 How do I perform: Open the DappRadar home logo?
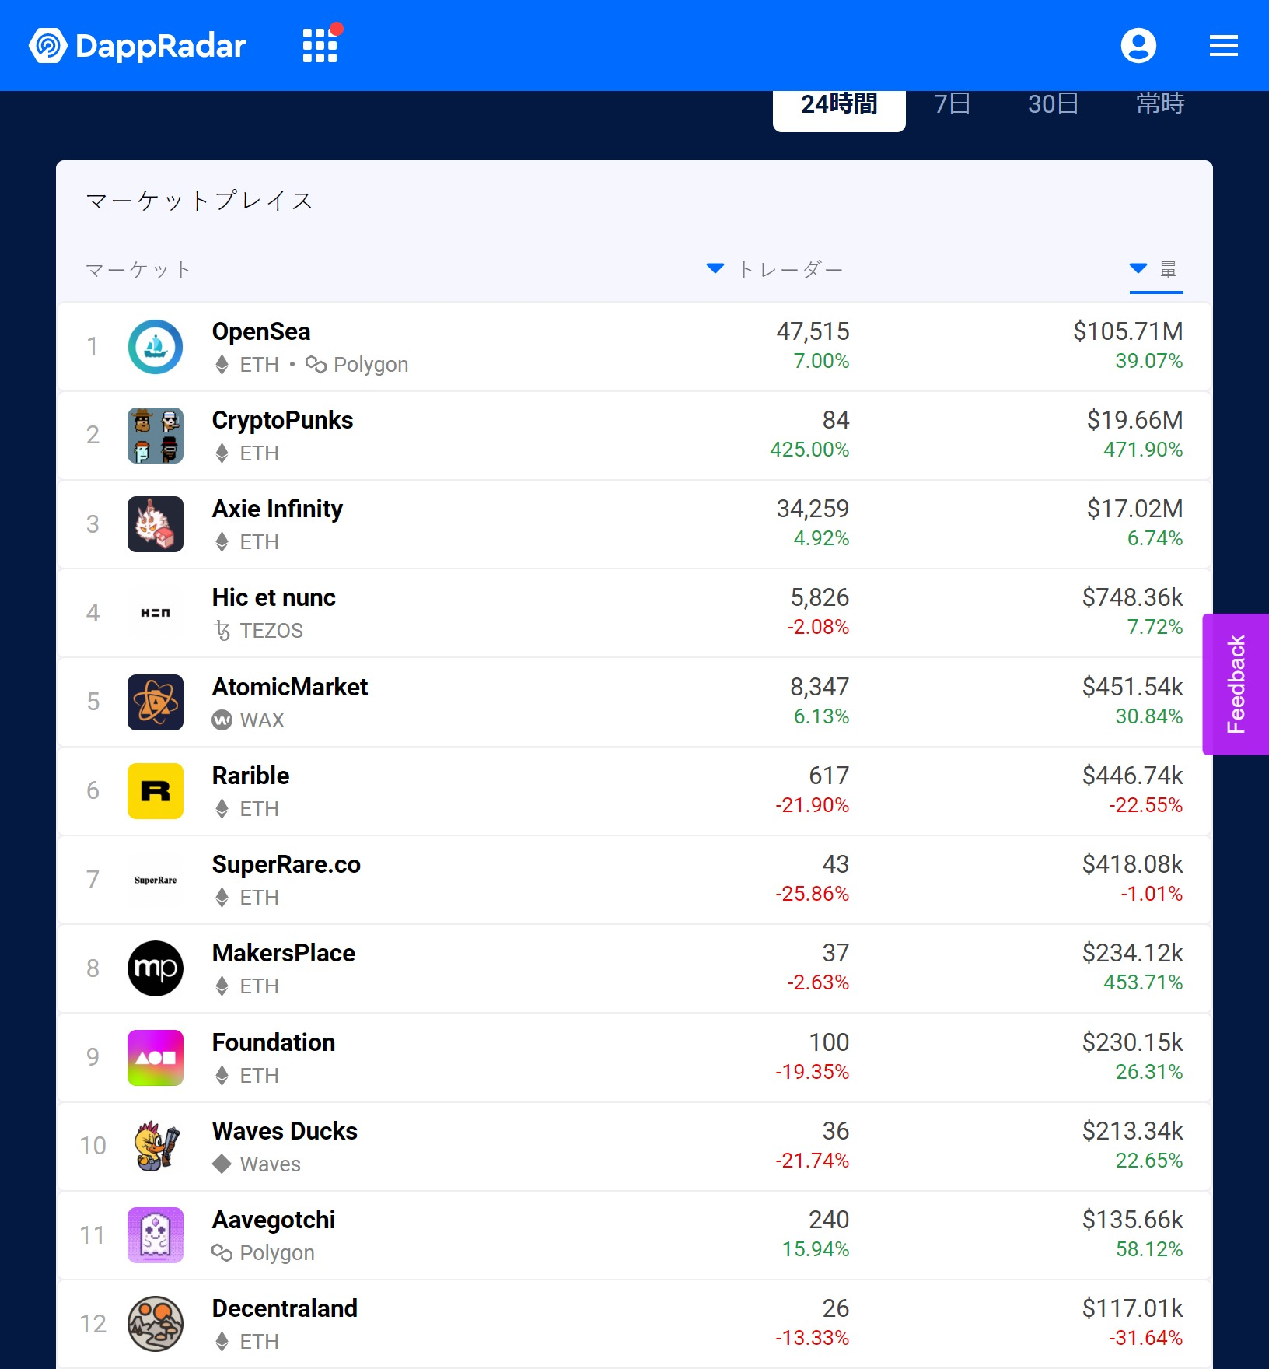[x=137, y=46]
